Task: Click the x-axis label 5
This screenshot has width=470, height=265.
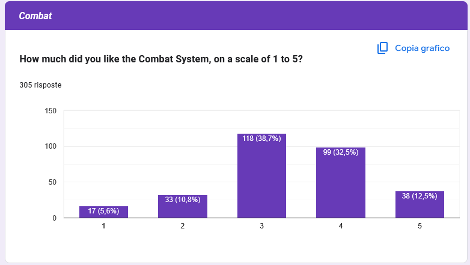Action: tap(420, 226)
